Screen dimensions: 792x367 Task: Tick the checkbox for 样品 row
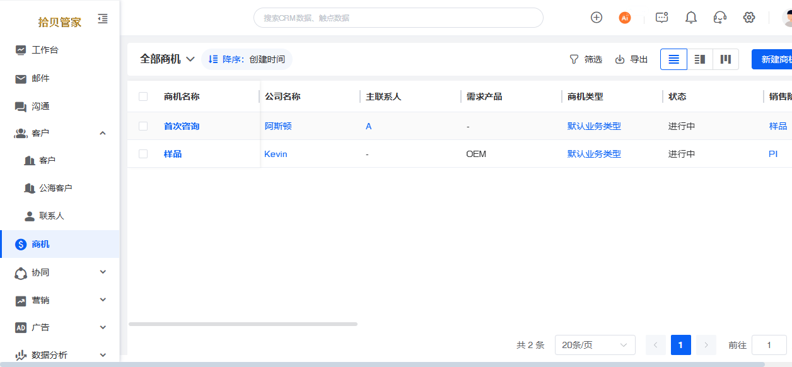(143, 154)
